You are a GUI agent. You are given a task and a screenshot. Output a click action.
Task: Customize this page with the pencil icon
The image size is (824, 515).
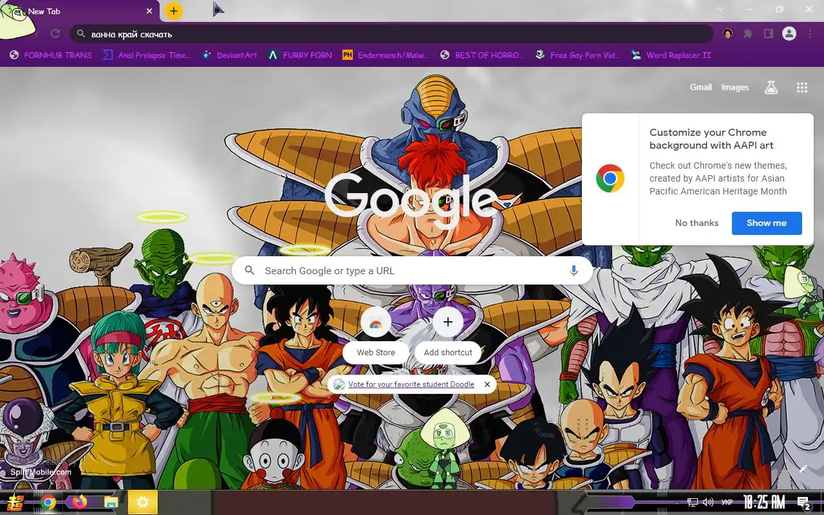(803, 469)
